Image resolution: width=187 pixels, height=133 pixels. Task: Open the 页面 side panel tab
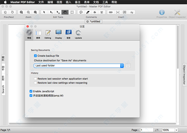[x=3, y=59]
